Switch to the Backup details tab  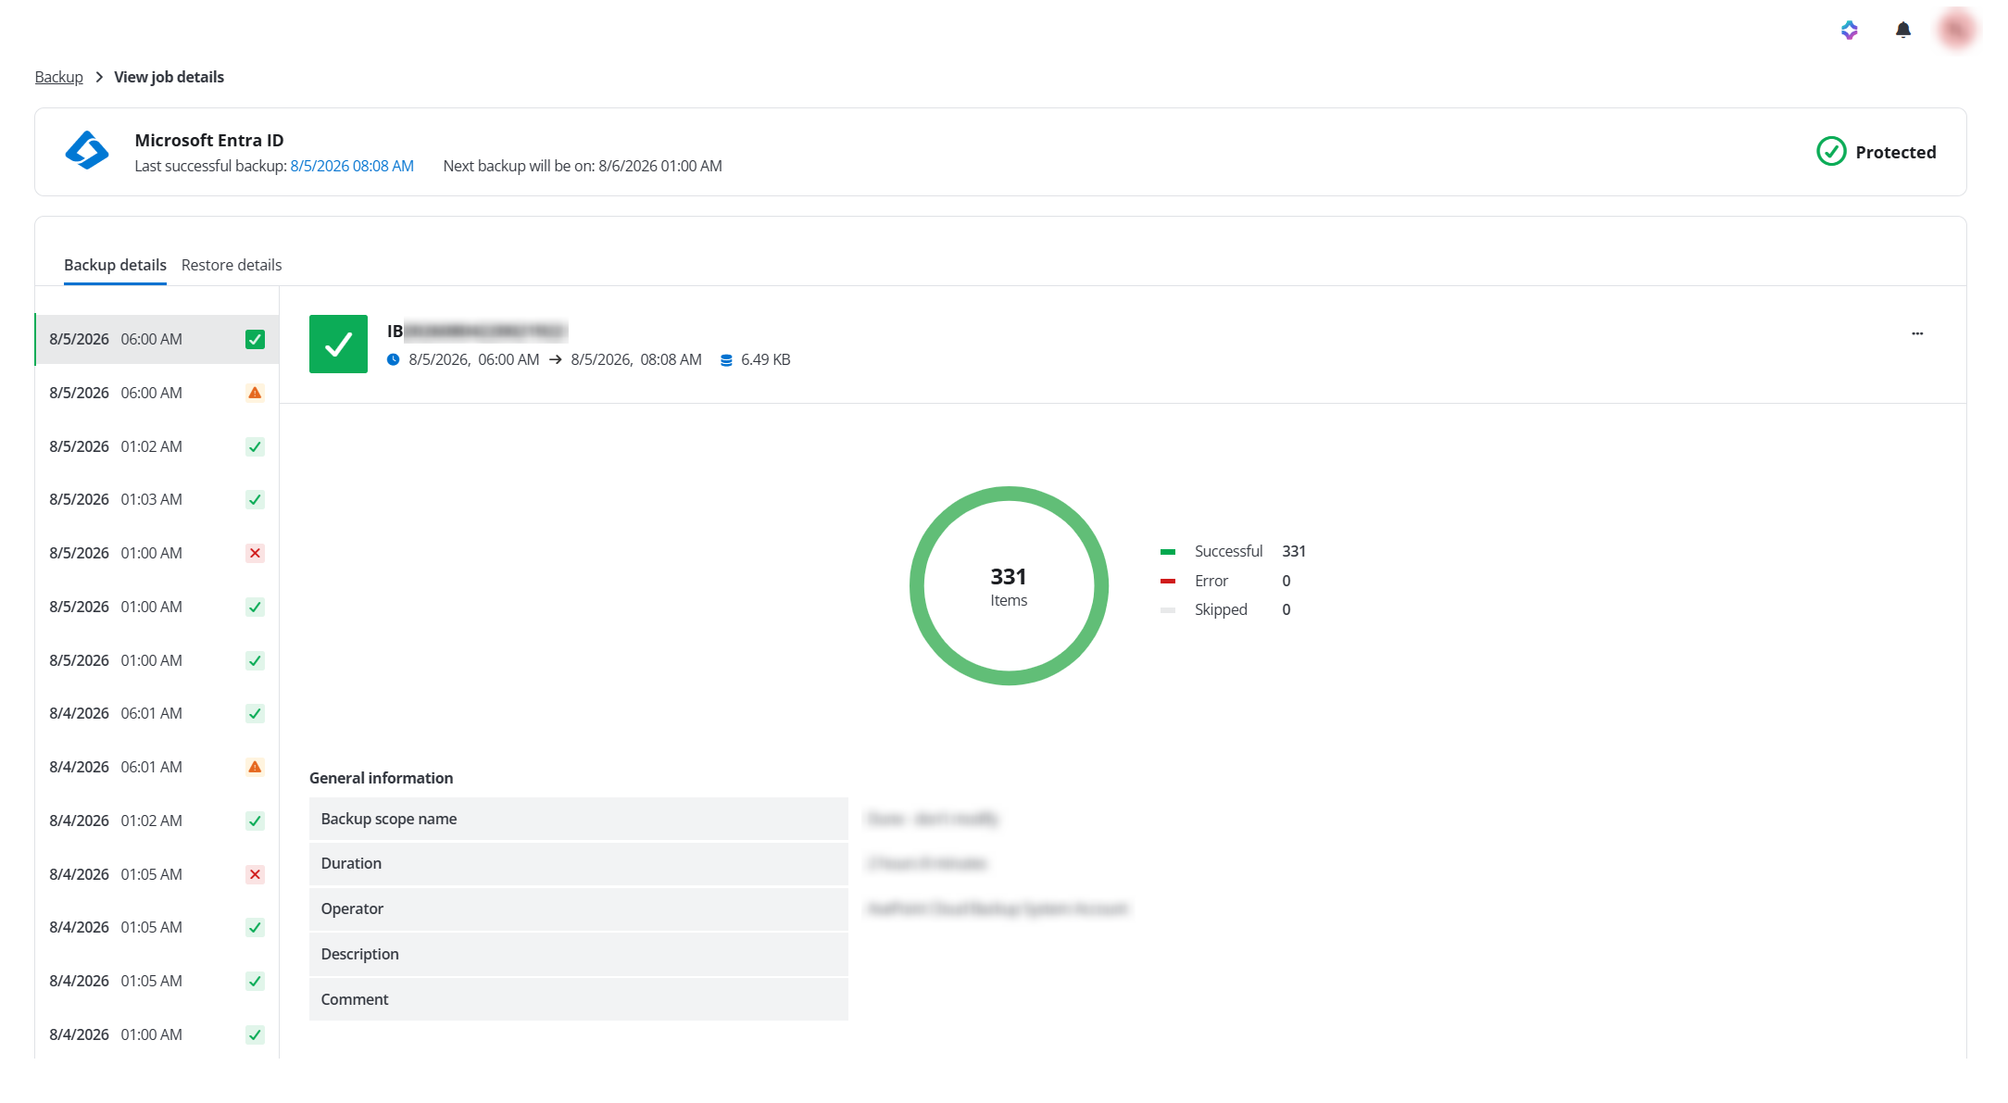(x=115, y=266)
